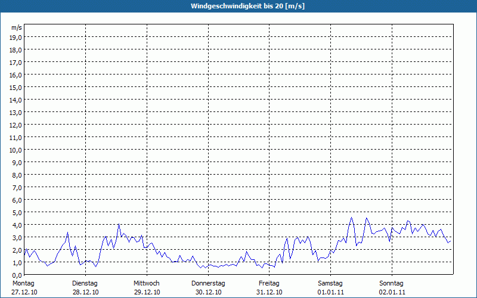Click the 5,0 axis value
477x298 pixels.
(18, 213)
